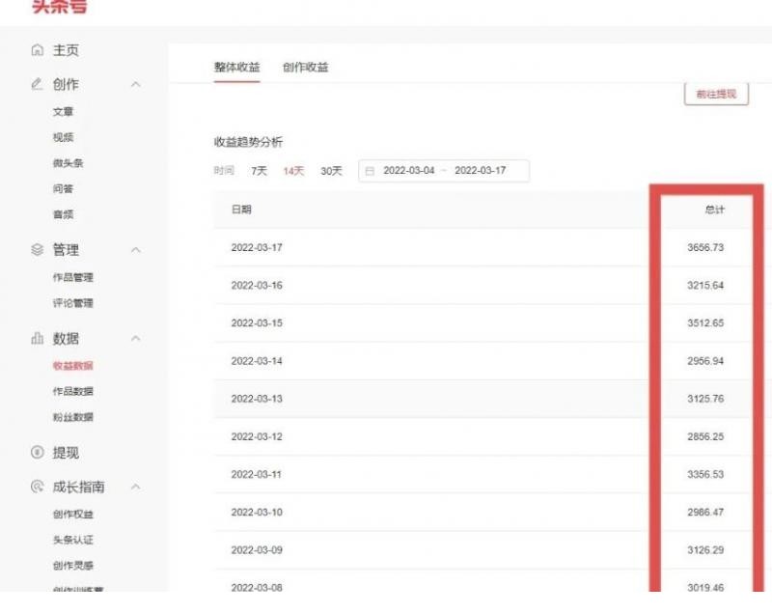The width and height of the screenshot is (772, 614).
Task: Open 视频 under 创作
Action: (63, 137)
